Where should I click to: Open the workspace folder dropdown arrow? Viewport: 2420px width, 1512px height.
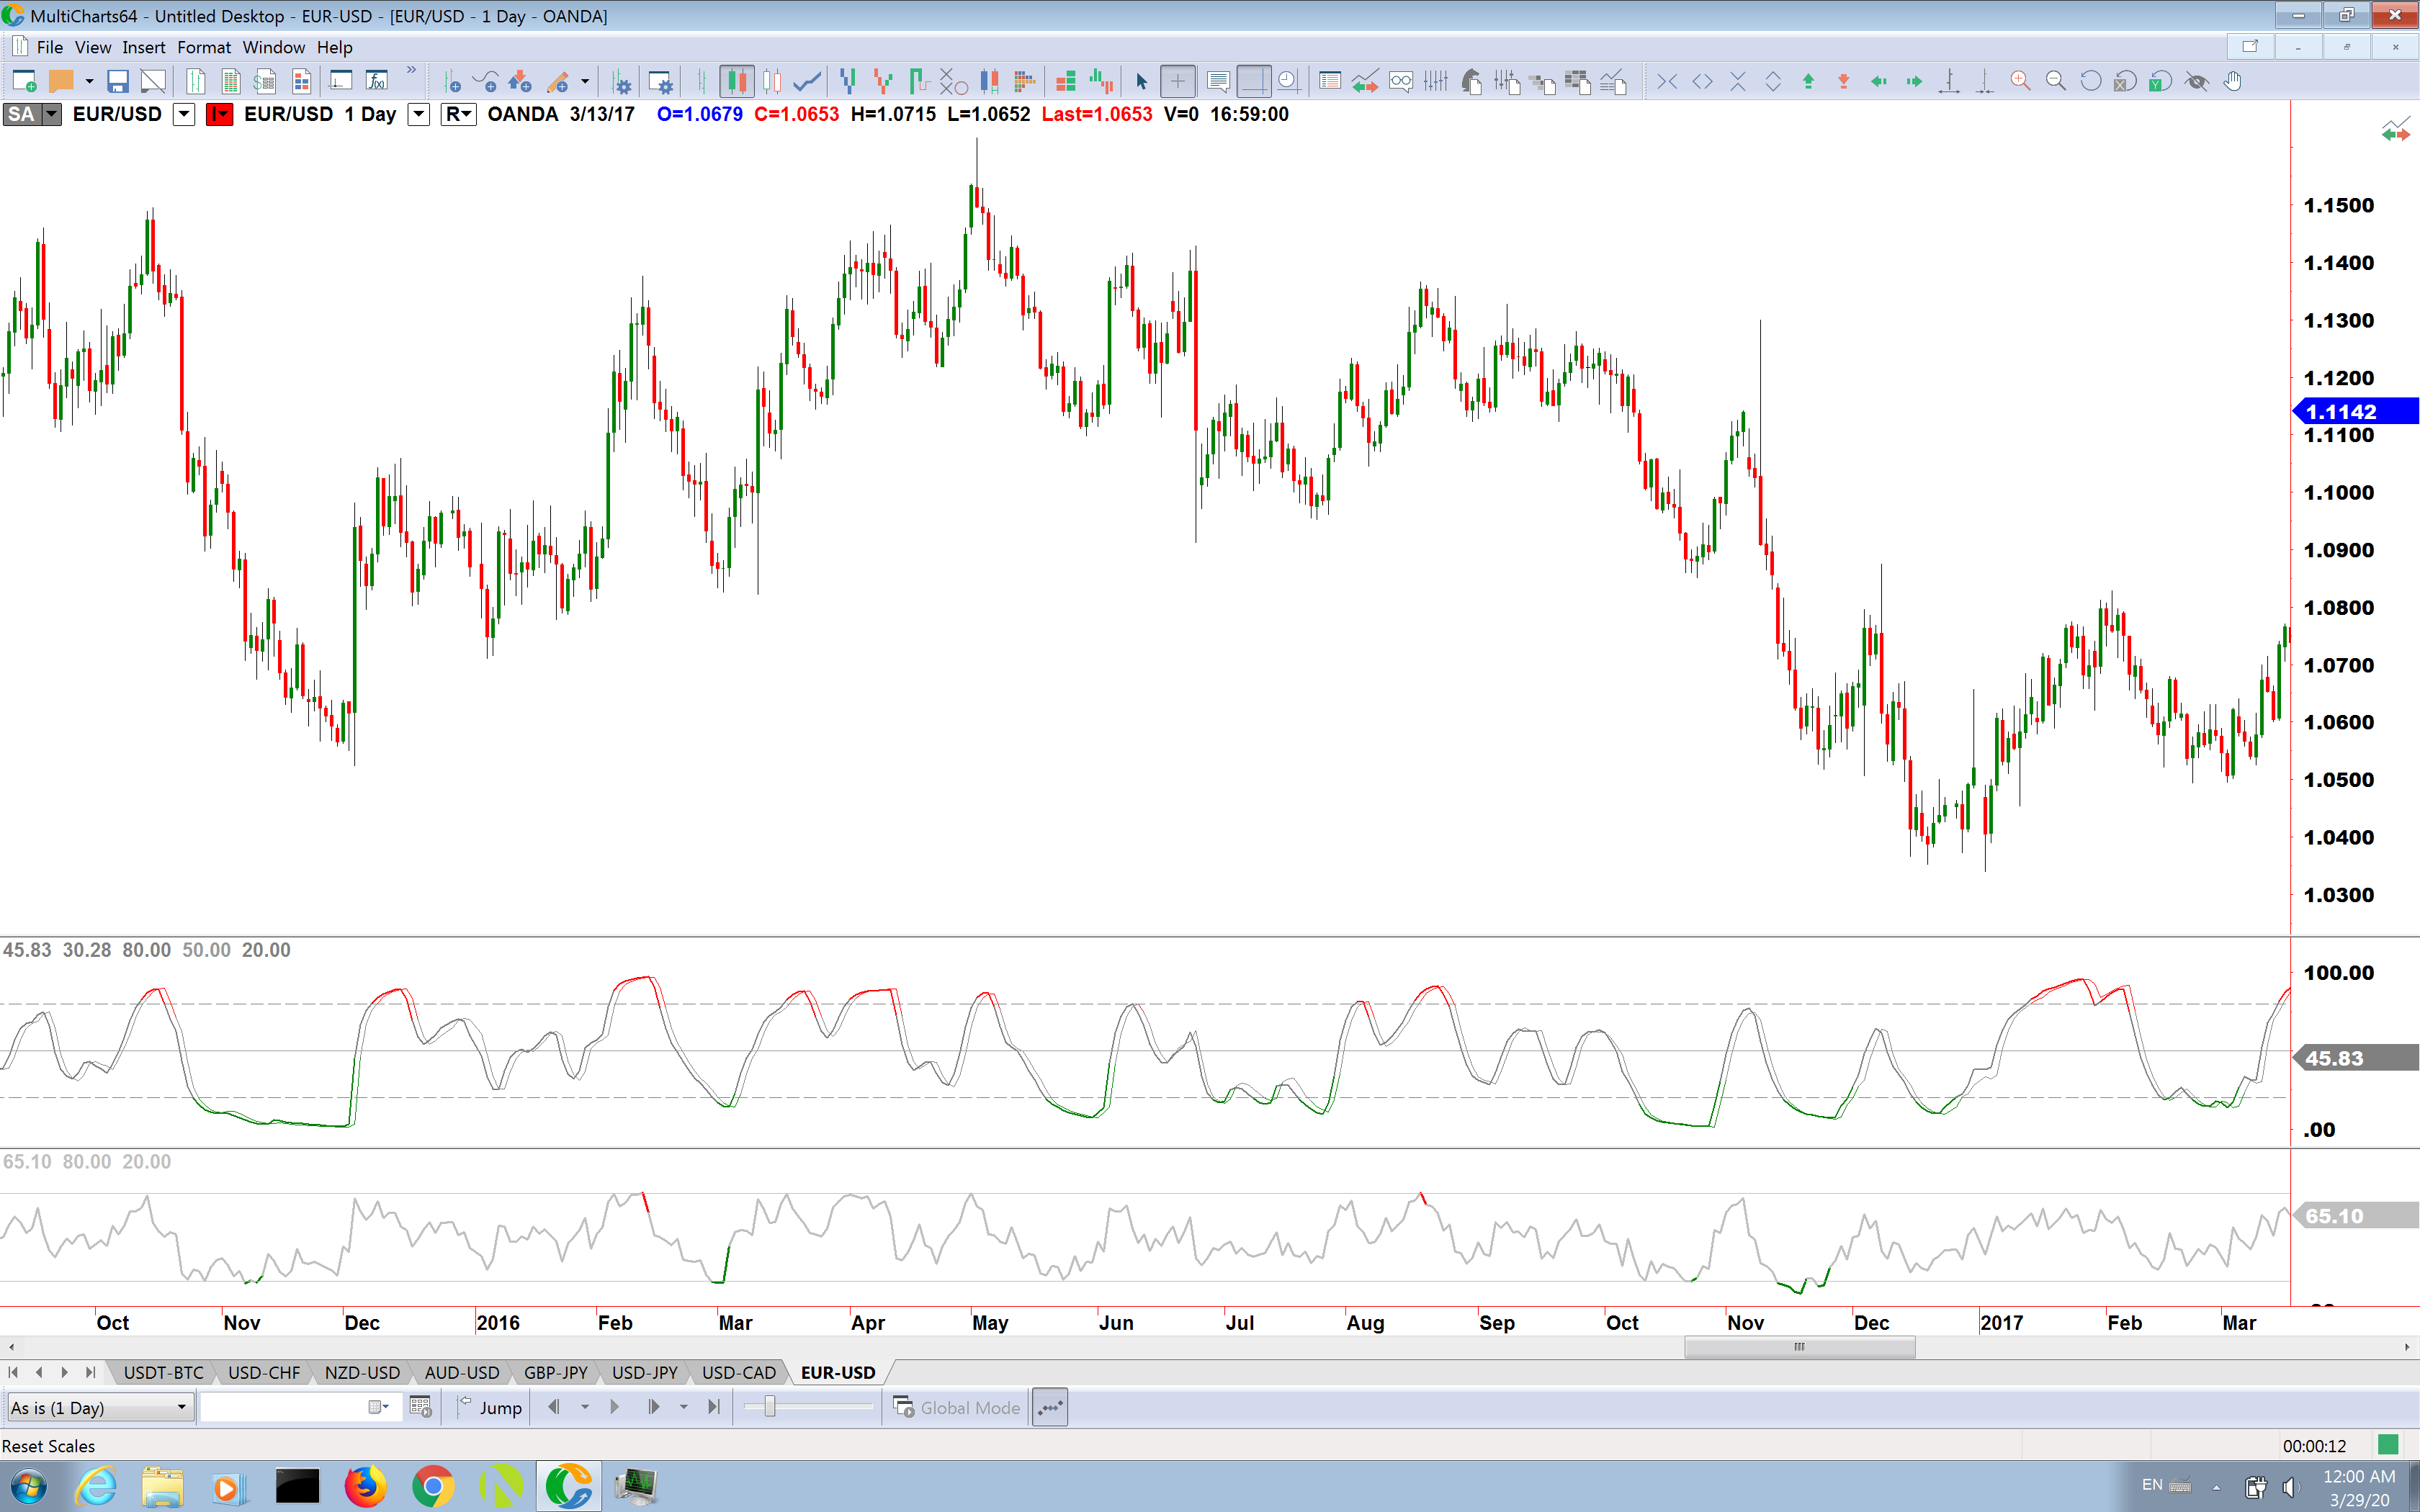89,81
